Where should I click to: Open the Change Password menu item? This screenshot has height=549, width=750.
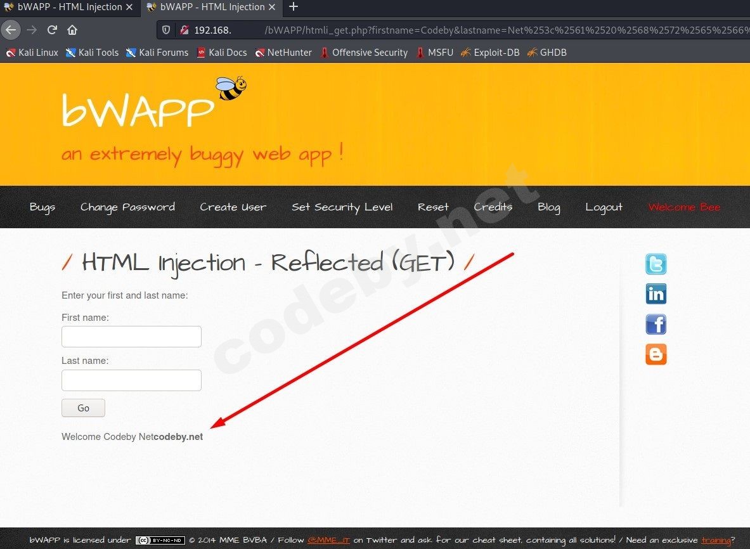pyautogui.click(x=127, y=207)
